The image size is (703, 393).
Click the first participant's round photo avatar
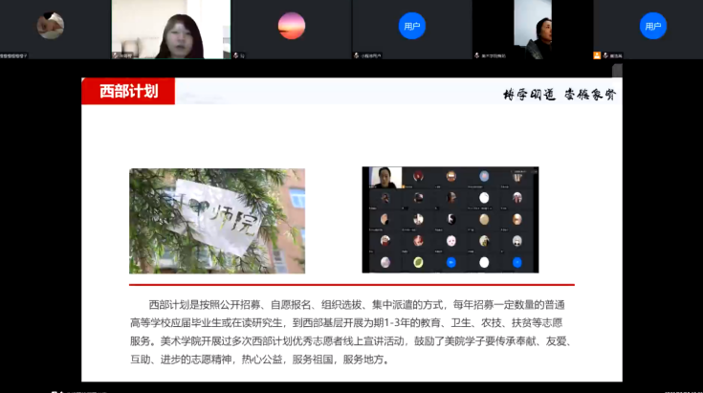pos(50,26)
